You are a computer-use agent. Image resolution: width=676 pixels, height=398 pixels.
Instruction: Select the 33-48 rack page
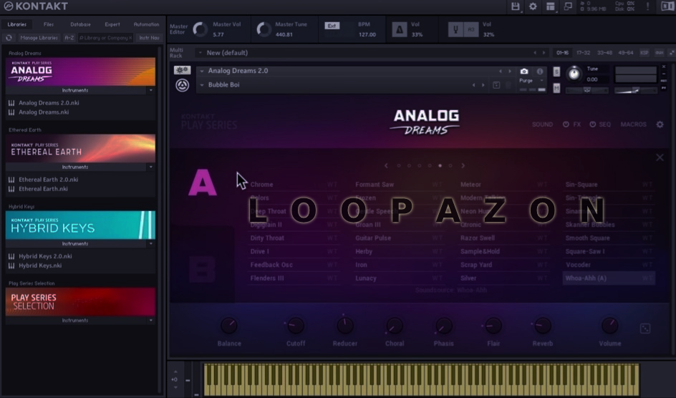coord(604,52)
